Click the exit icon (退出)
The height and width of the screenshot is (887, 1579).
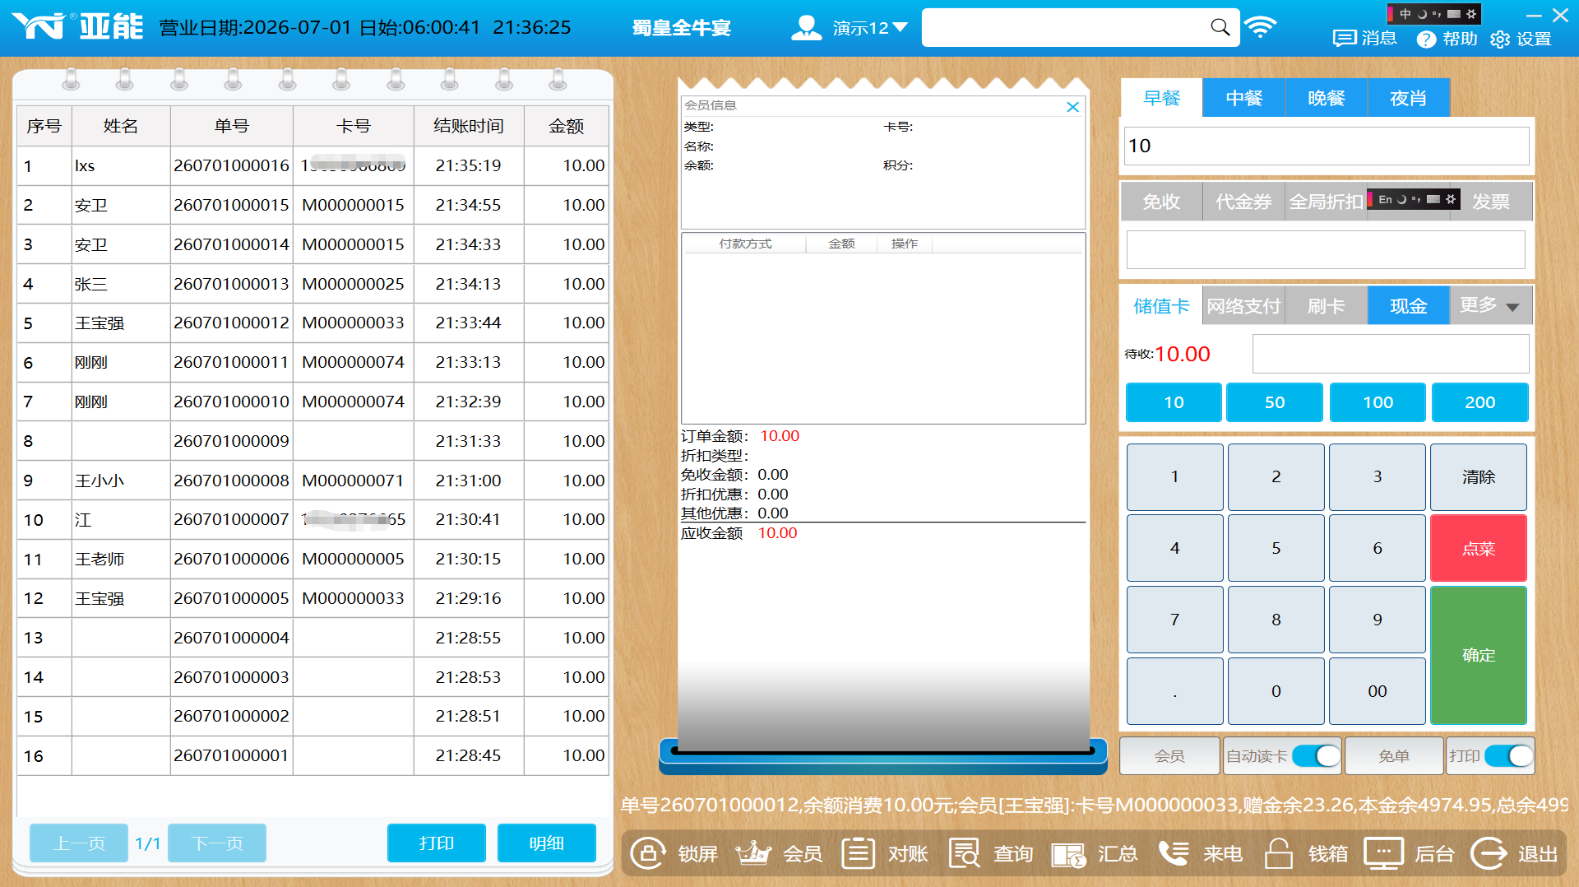1489,853
